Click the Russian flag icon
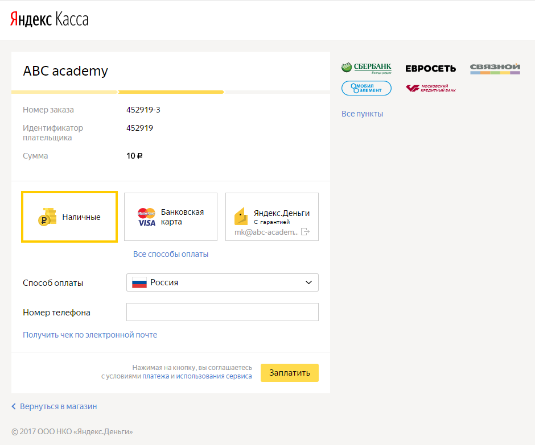Image resolution: width=535 pixels, height=445 pixels. click(x=139, y=282)
